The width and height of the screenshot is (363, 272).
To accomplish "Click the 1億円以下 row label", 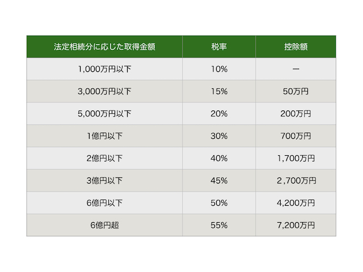I will [x=104, y=136].
